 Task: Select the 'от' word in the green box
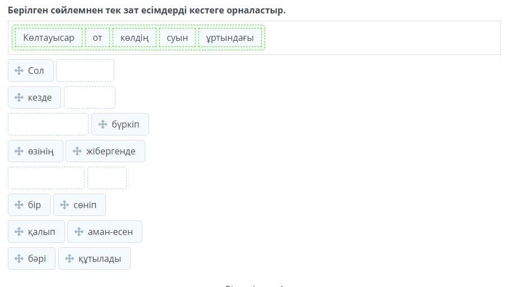tap(98, 37)
